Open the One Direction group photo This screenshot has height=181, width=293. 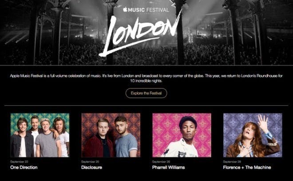coord(40,135)
